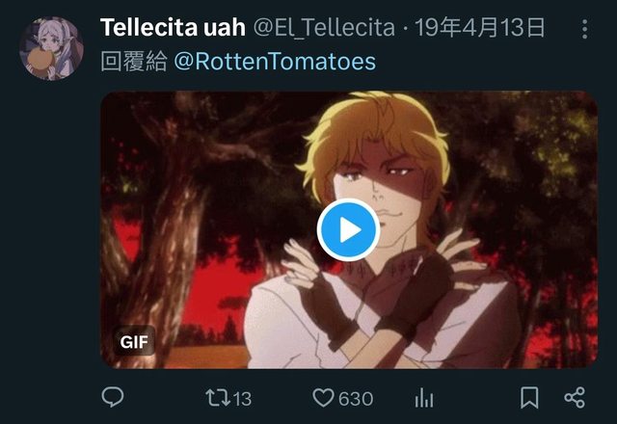Click the display name Tellecita uah
Image resolution: width=617 pixels, height=424 pixels.
click(x=173, y=28)
